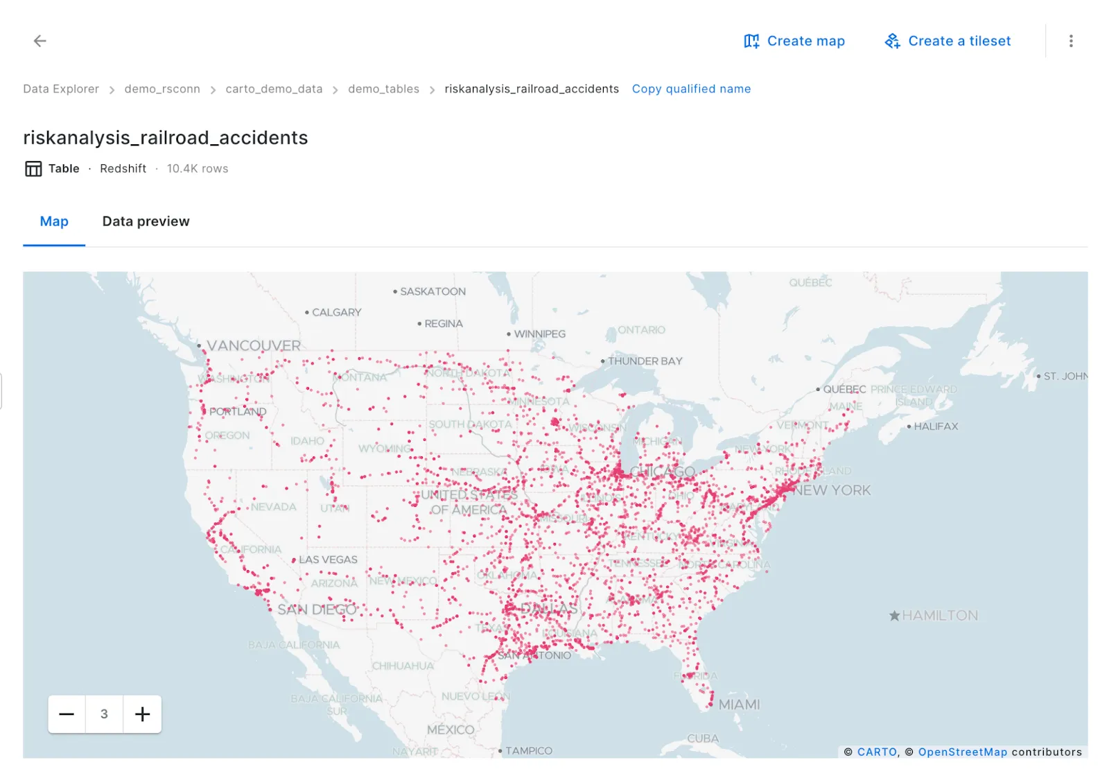Screen dimensions: 1109x778
Task: Click the breadcrumb separator chevron after demo_rsconn
Action: point(213,89)
